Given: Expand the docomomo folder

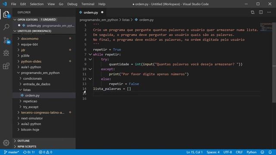Looking at the screenshot, I should click(x=19, y=38).
